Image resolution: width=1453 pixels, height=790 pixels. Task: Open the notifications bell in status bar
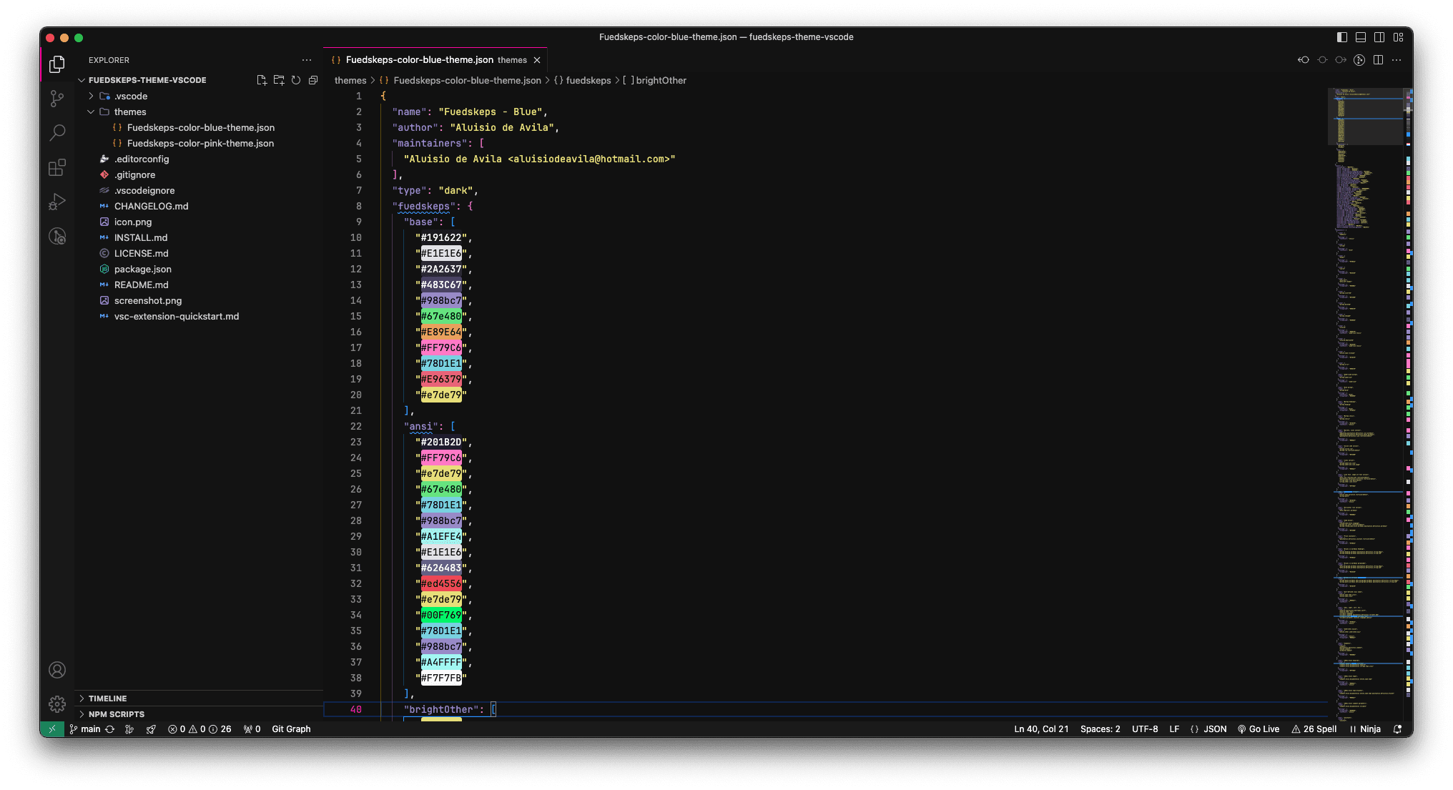(1398, 729)
